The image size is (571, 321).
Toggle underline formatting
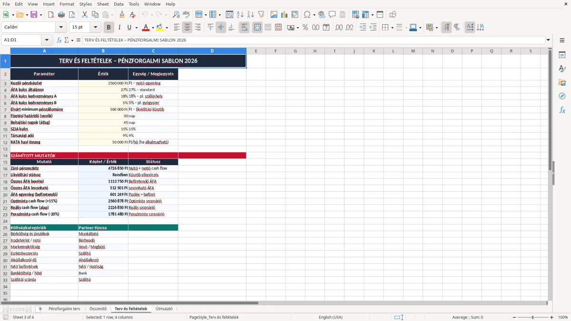point(129,28)
